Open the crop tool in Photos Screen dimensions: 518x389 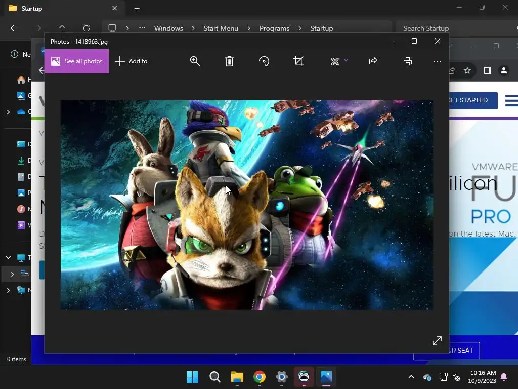tap(298, 61)
